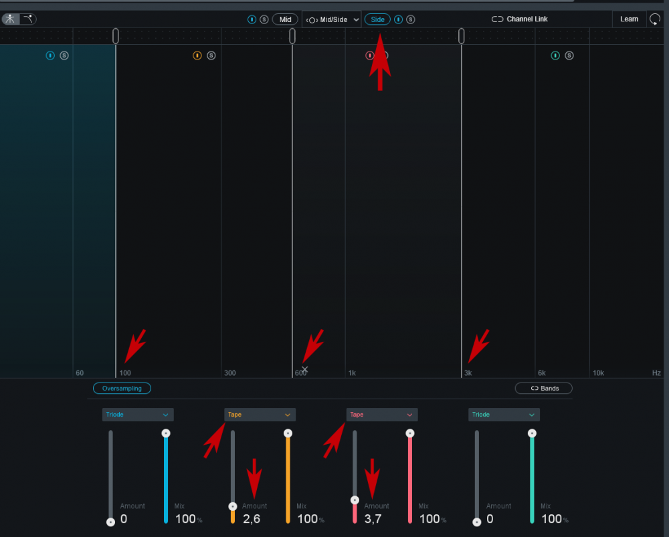Viewport: 669px width, 537px height.
Task: Open the orange band Tape mode dropdown
Action: tap(260, 415)
